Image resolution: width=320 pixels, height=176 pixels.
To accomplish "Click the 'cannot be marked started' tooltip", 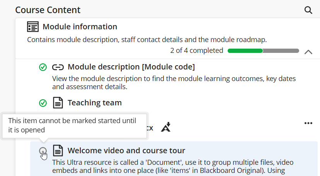I will tap(75, 125).
